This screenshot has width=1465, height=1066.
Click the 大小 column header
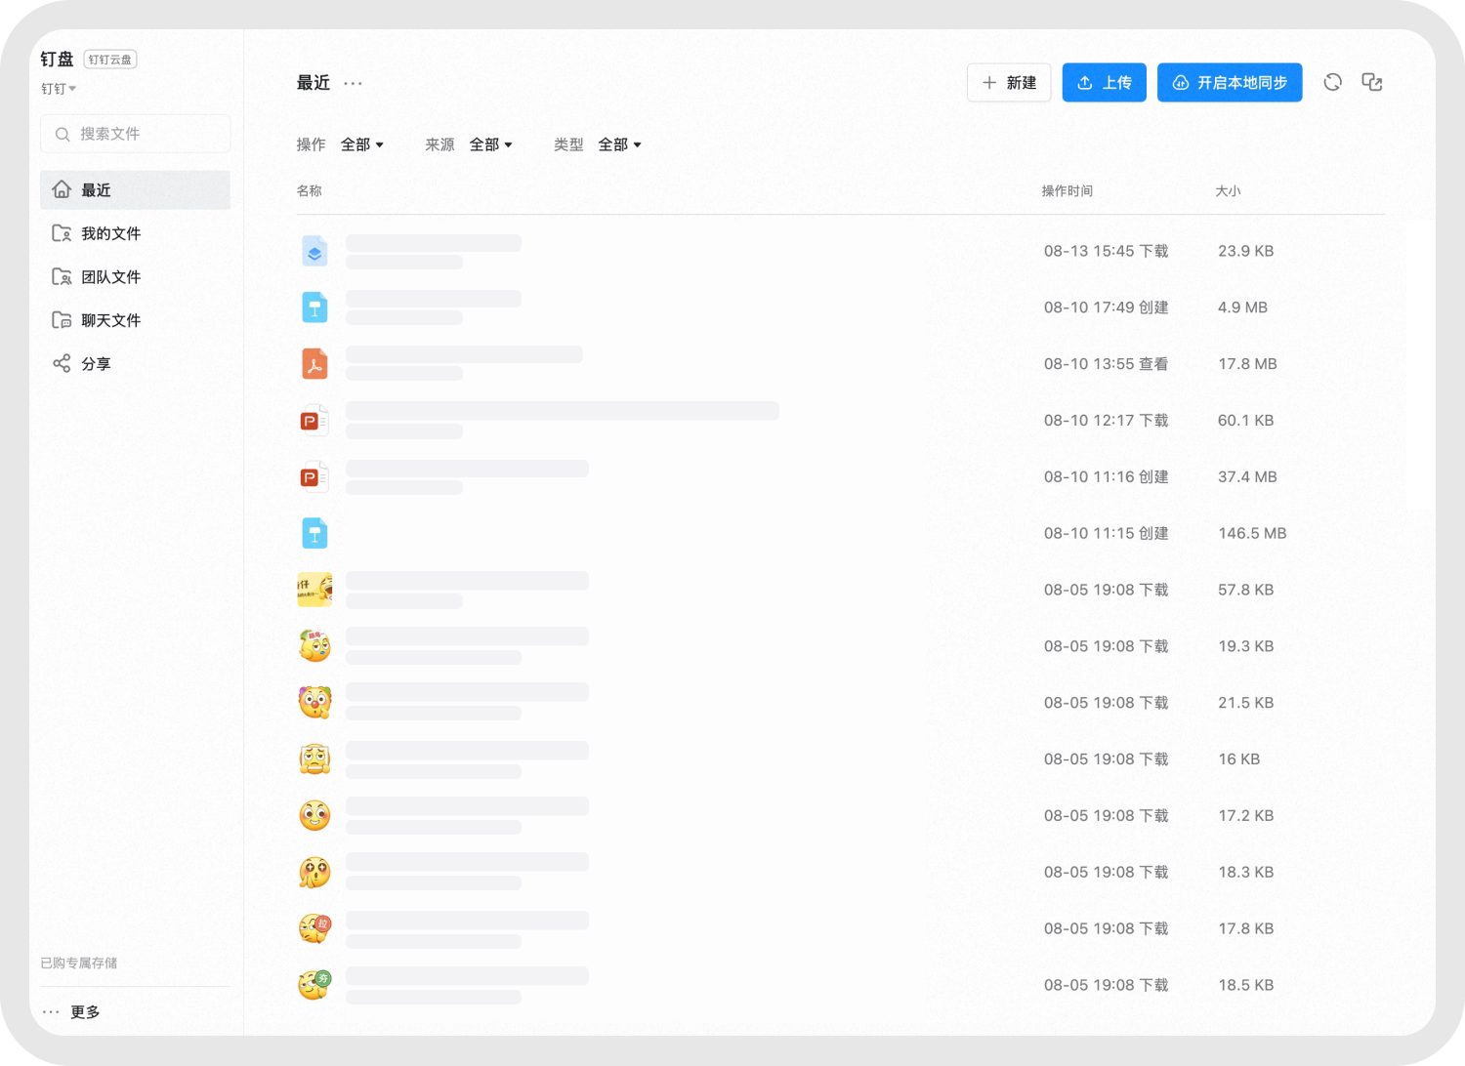(1228, 191)
